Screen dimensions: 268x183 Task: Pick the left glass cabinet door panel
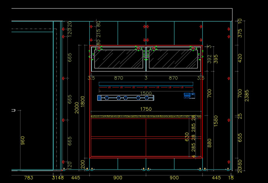click(x=119, y=59)
